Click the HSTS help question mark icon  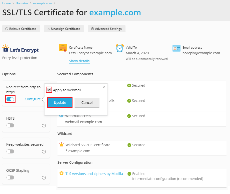pyautogui.click(x=44, y=125)
